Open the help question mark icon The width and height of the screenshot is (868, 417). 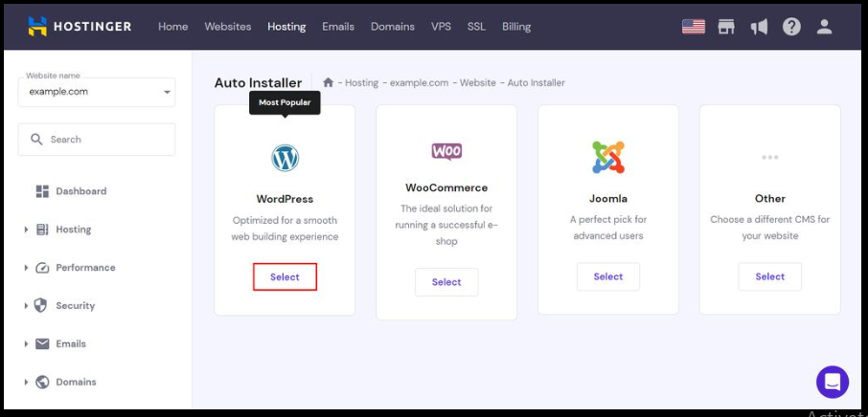tap(791, 27)
